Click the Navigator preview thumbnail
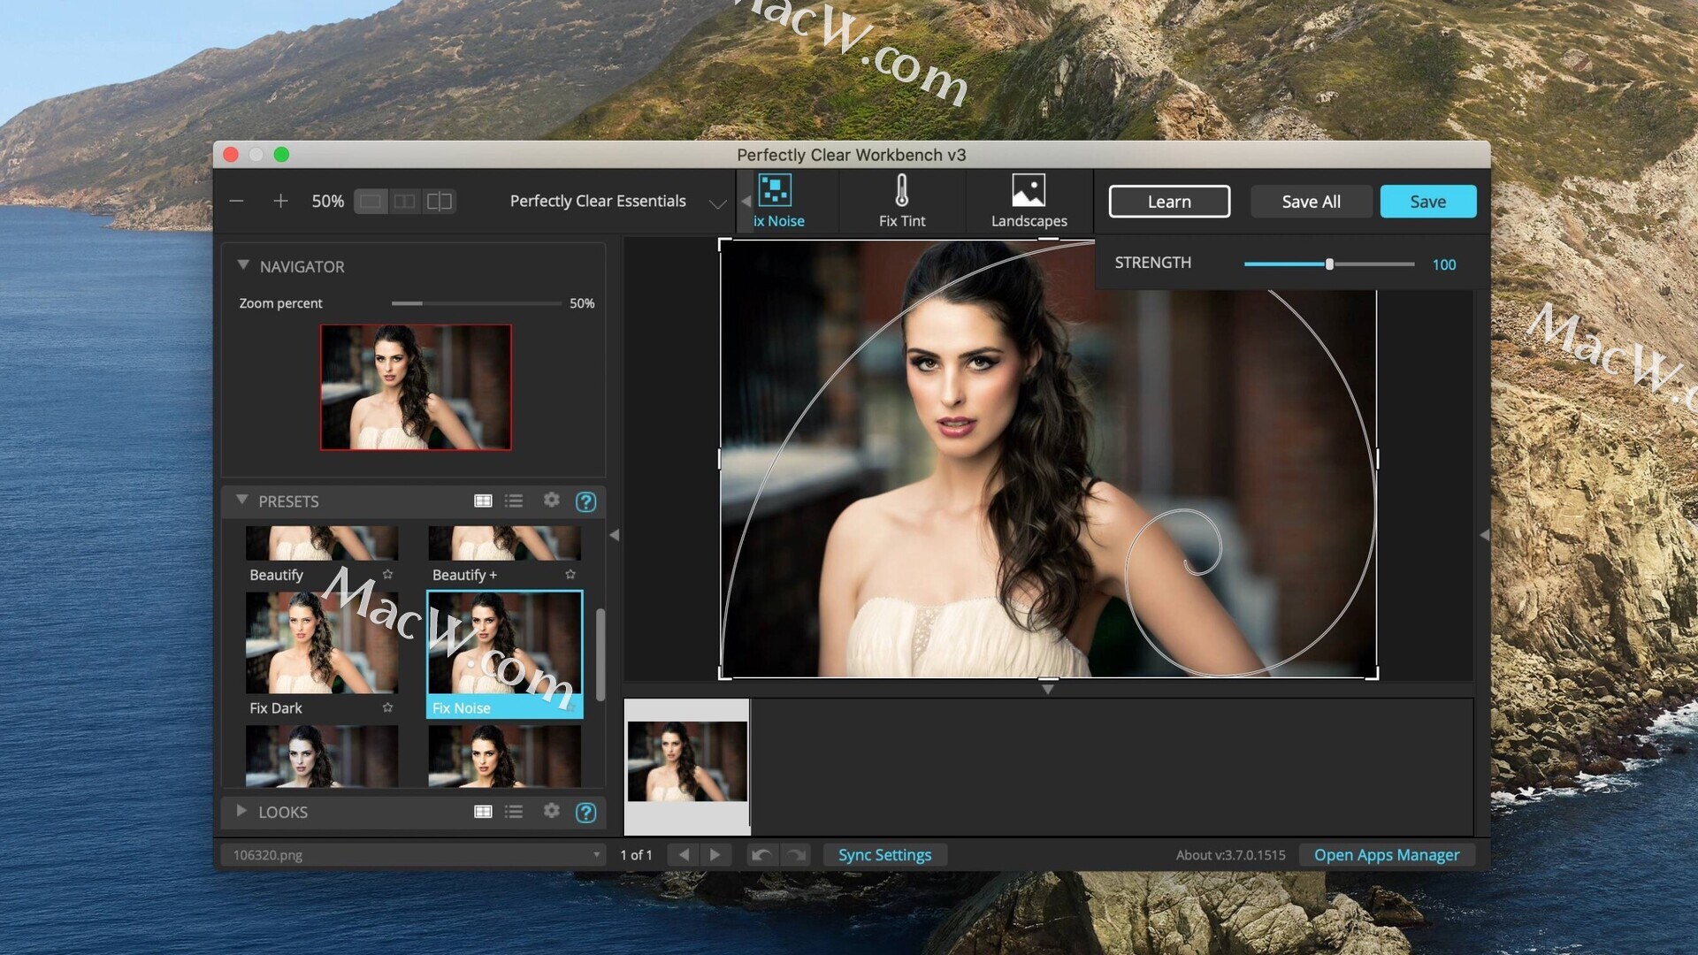The height and width of the screenshot is (955, 1698). [416, 387]
